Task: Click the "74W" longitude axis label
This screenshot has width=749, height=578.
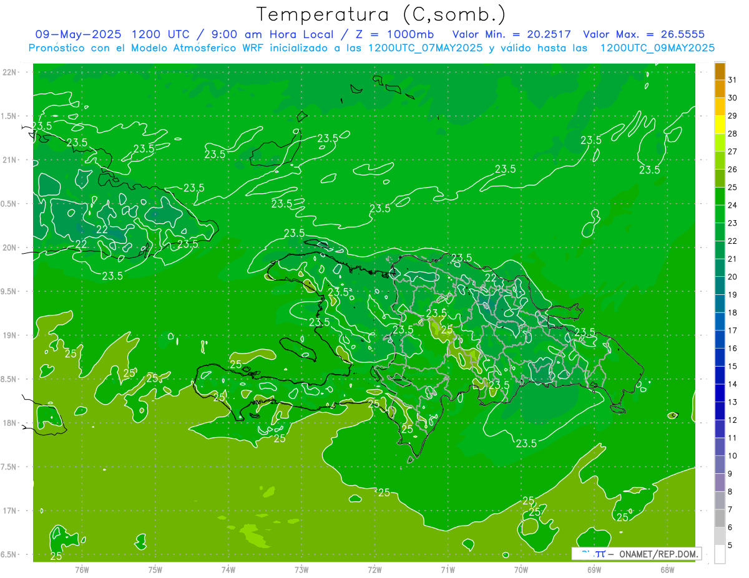Action: pos(228,569)
